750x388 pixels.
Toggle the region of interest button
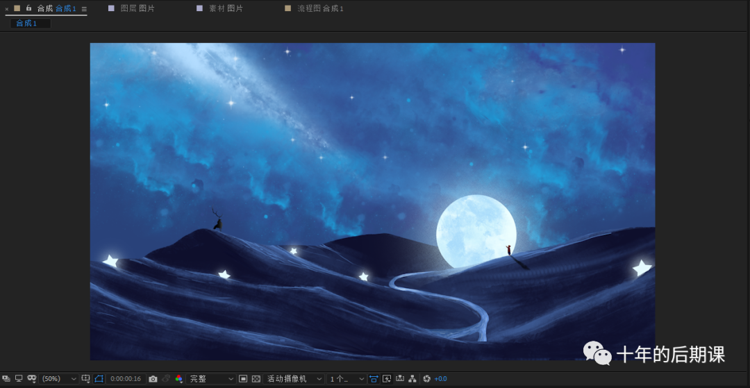243,379
